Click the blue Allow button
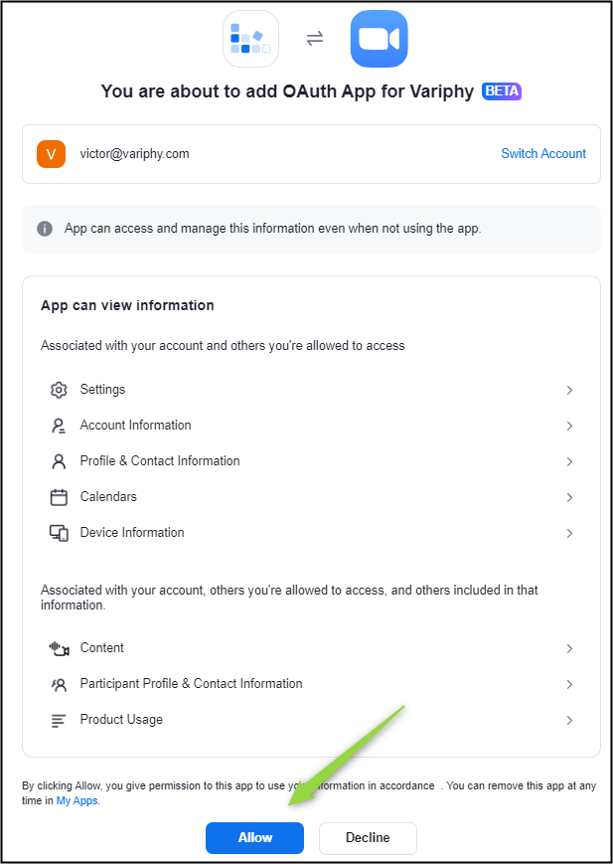The height and width of the screenshot is (864, 613). click(255, 838)
